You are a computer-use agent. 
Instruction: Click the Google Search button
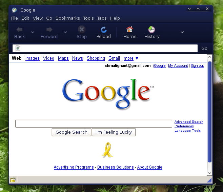pyautogui.click(x=72, y=132)
